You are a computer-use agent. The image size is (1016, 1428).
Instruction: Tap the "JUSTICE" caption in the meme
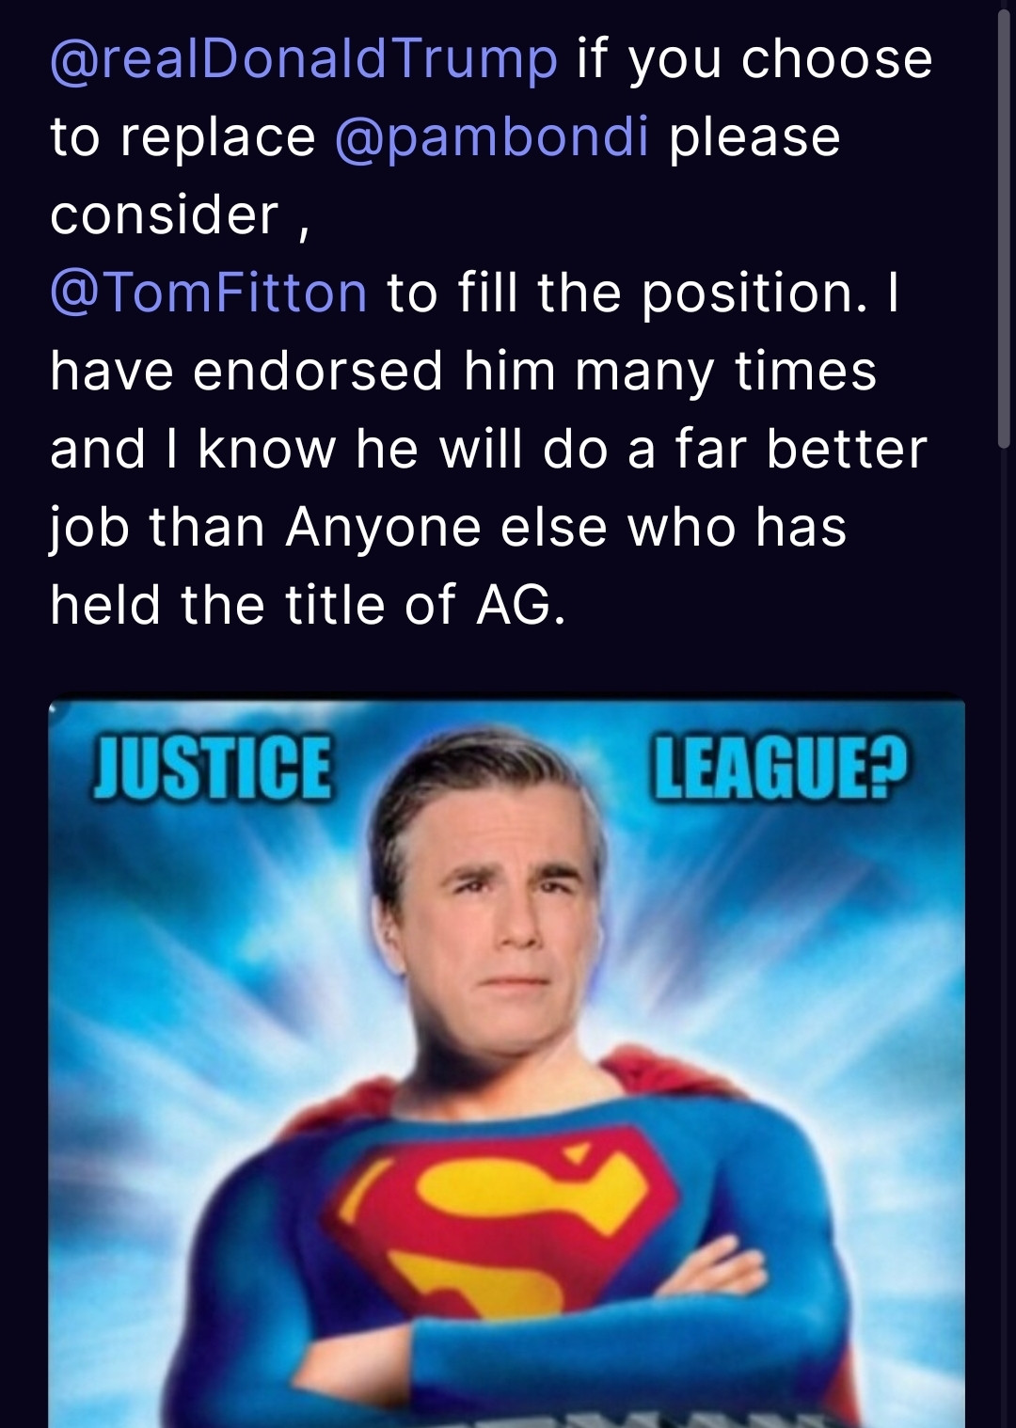(x=212, y=769)
